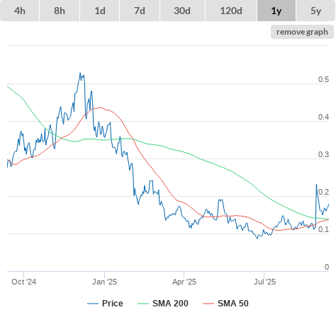Click the green SMA 200 line swatch
Image resolution: width=336 pixels, height=322 pixels.
[143, 304]
